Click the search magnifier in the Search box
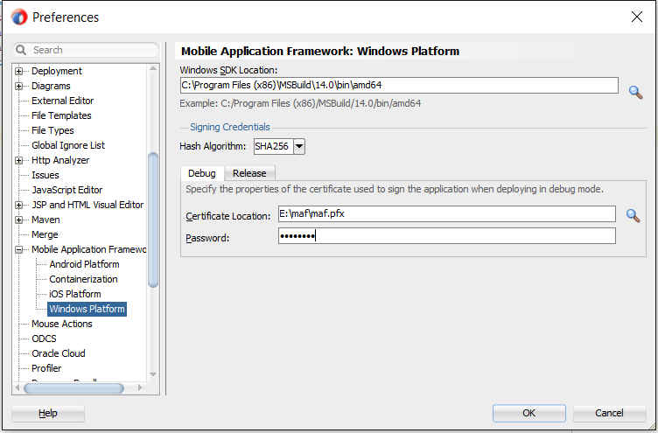The height and width of the screenshot is (433, 658). click(x=21, y=50)
